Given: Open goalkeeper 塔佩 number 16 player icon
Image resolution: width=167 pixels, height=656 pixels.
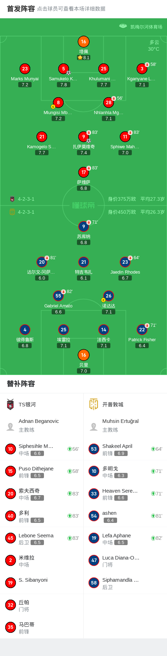Looking at the screenshot, I should tap(83, 42).
